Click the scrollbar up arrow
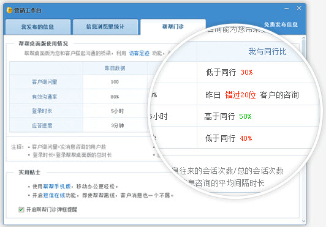Image resolution: width=326 pixels, height=227 pixels. coord(303,38)
